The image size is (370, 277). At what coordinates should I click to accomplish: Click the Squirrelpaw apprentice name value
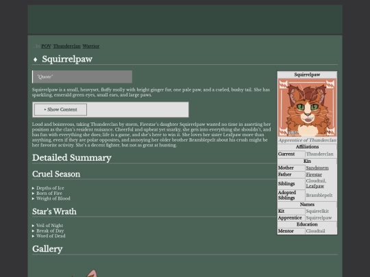(319, 217)
